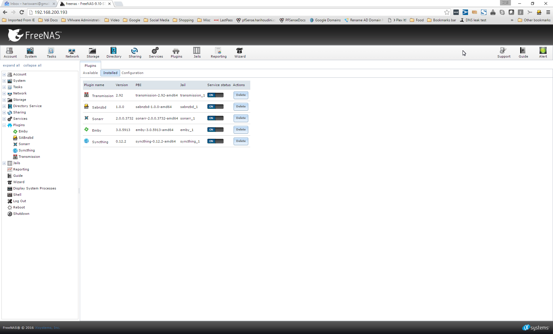This screenshot has height=334, width=553.
Task: Expand the Storage tree node
Action: 4,100
